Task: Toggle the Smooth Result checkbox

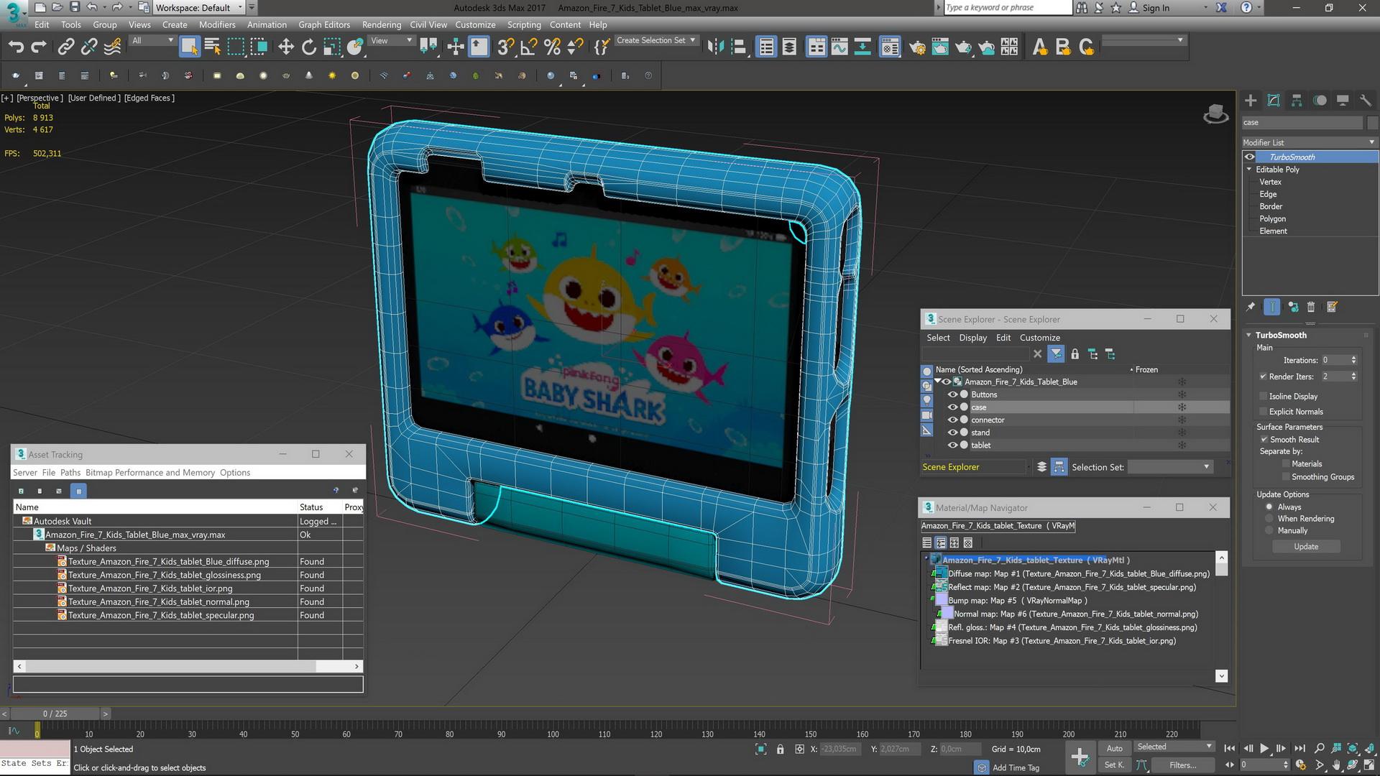Action: [x=1264, y=439]
